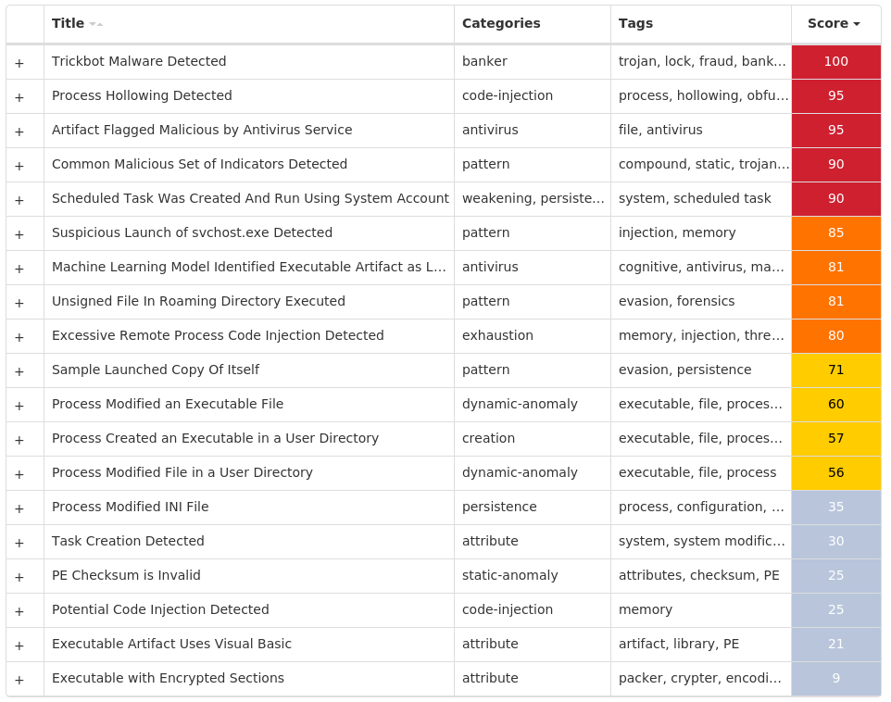Click plus icon beside Artifact Flagged Malicious
Screen dimensions: 891x702
(x=19, y=132)
